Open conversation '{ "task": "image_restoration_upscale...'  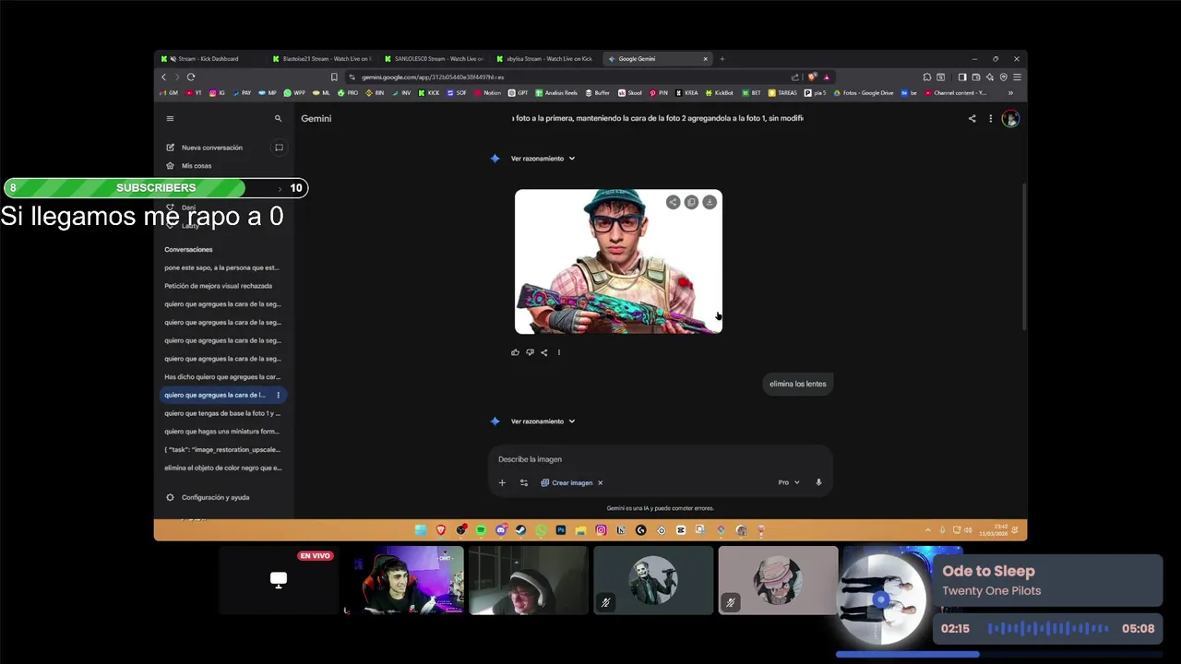(221, 450)
